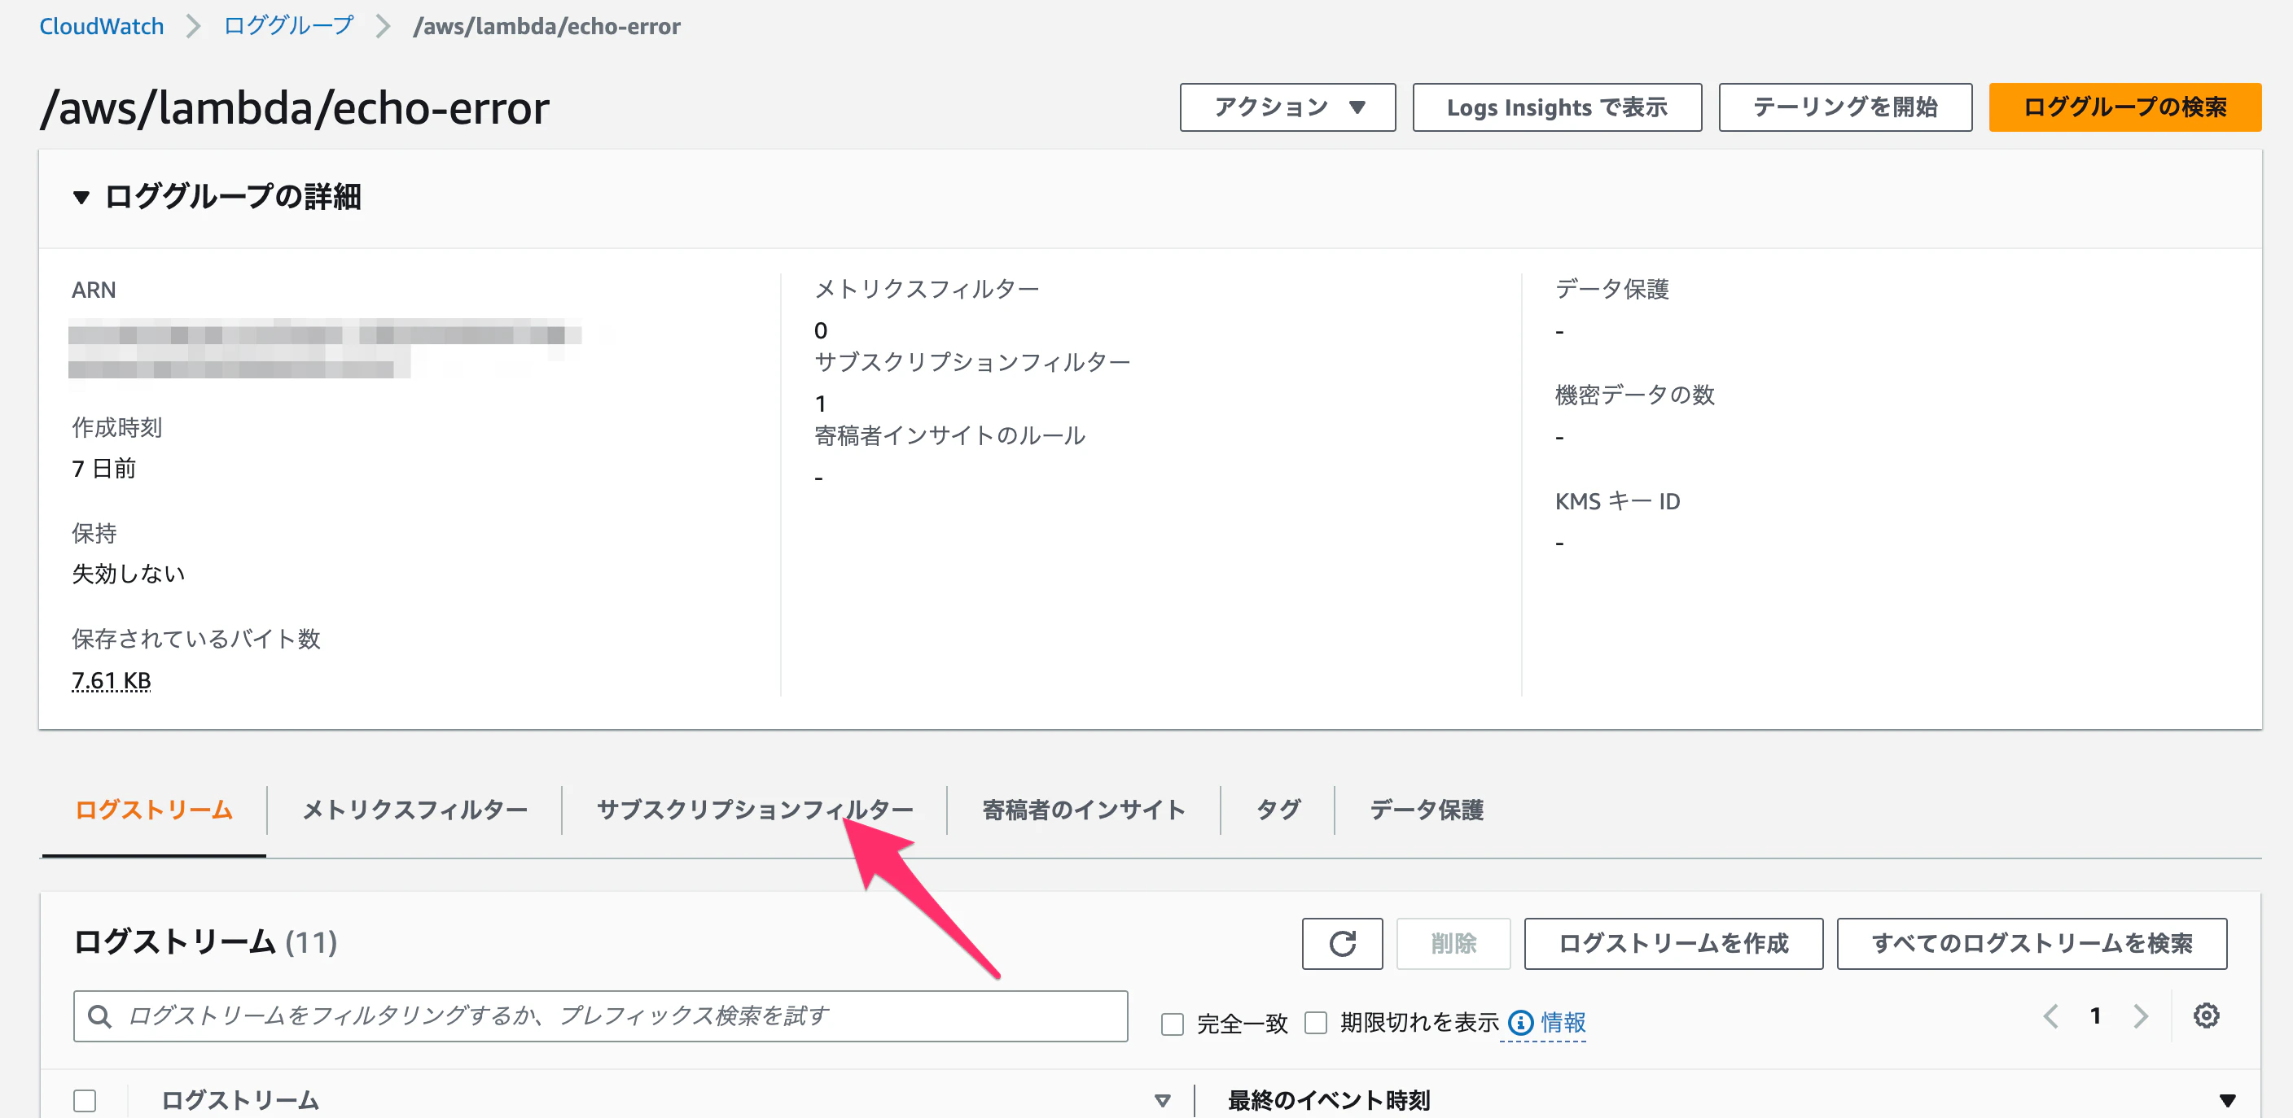
Task: Go to next page of log streams
Action: tap(2141, 1015)
